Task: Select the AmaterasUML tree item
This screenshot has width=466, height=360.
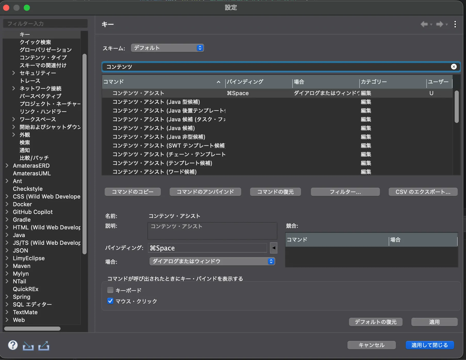Action: pyautogui.click(x=32, y=173)
